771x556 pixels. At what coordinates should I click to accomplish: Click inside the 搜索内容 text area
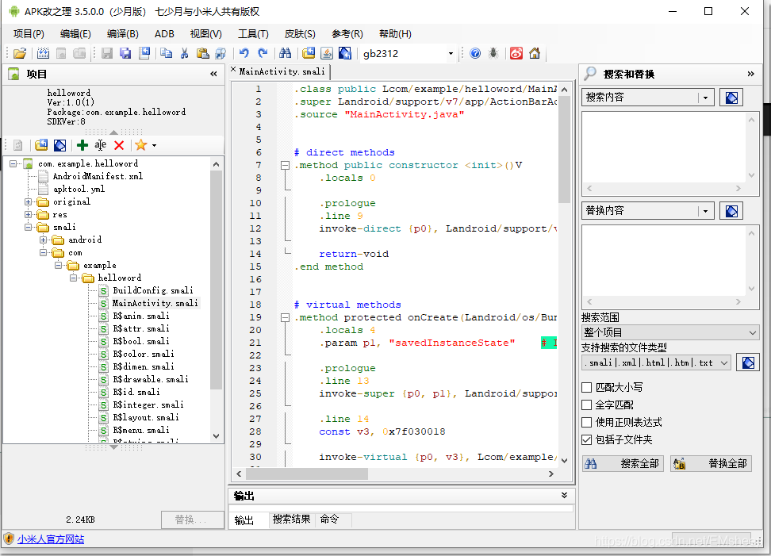(x=665, y=148)
